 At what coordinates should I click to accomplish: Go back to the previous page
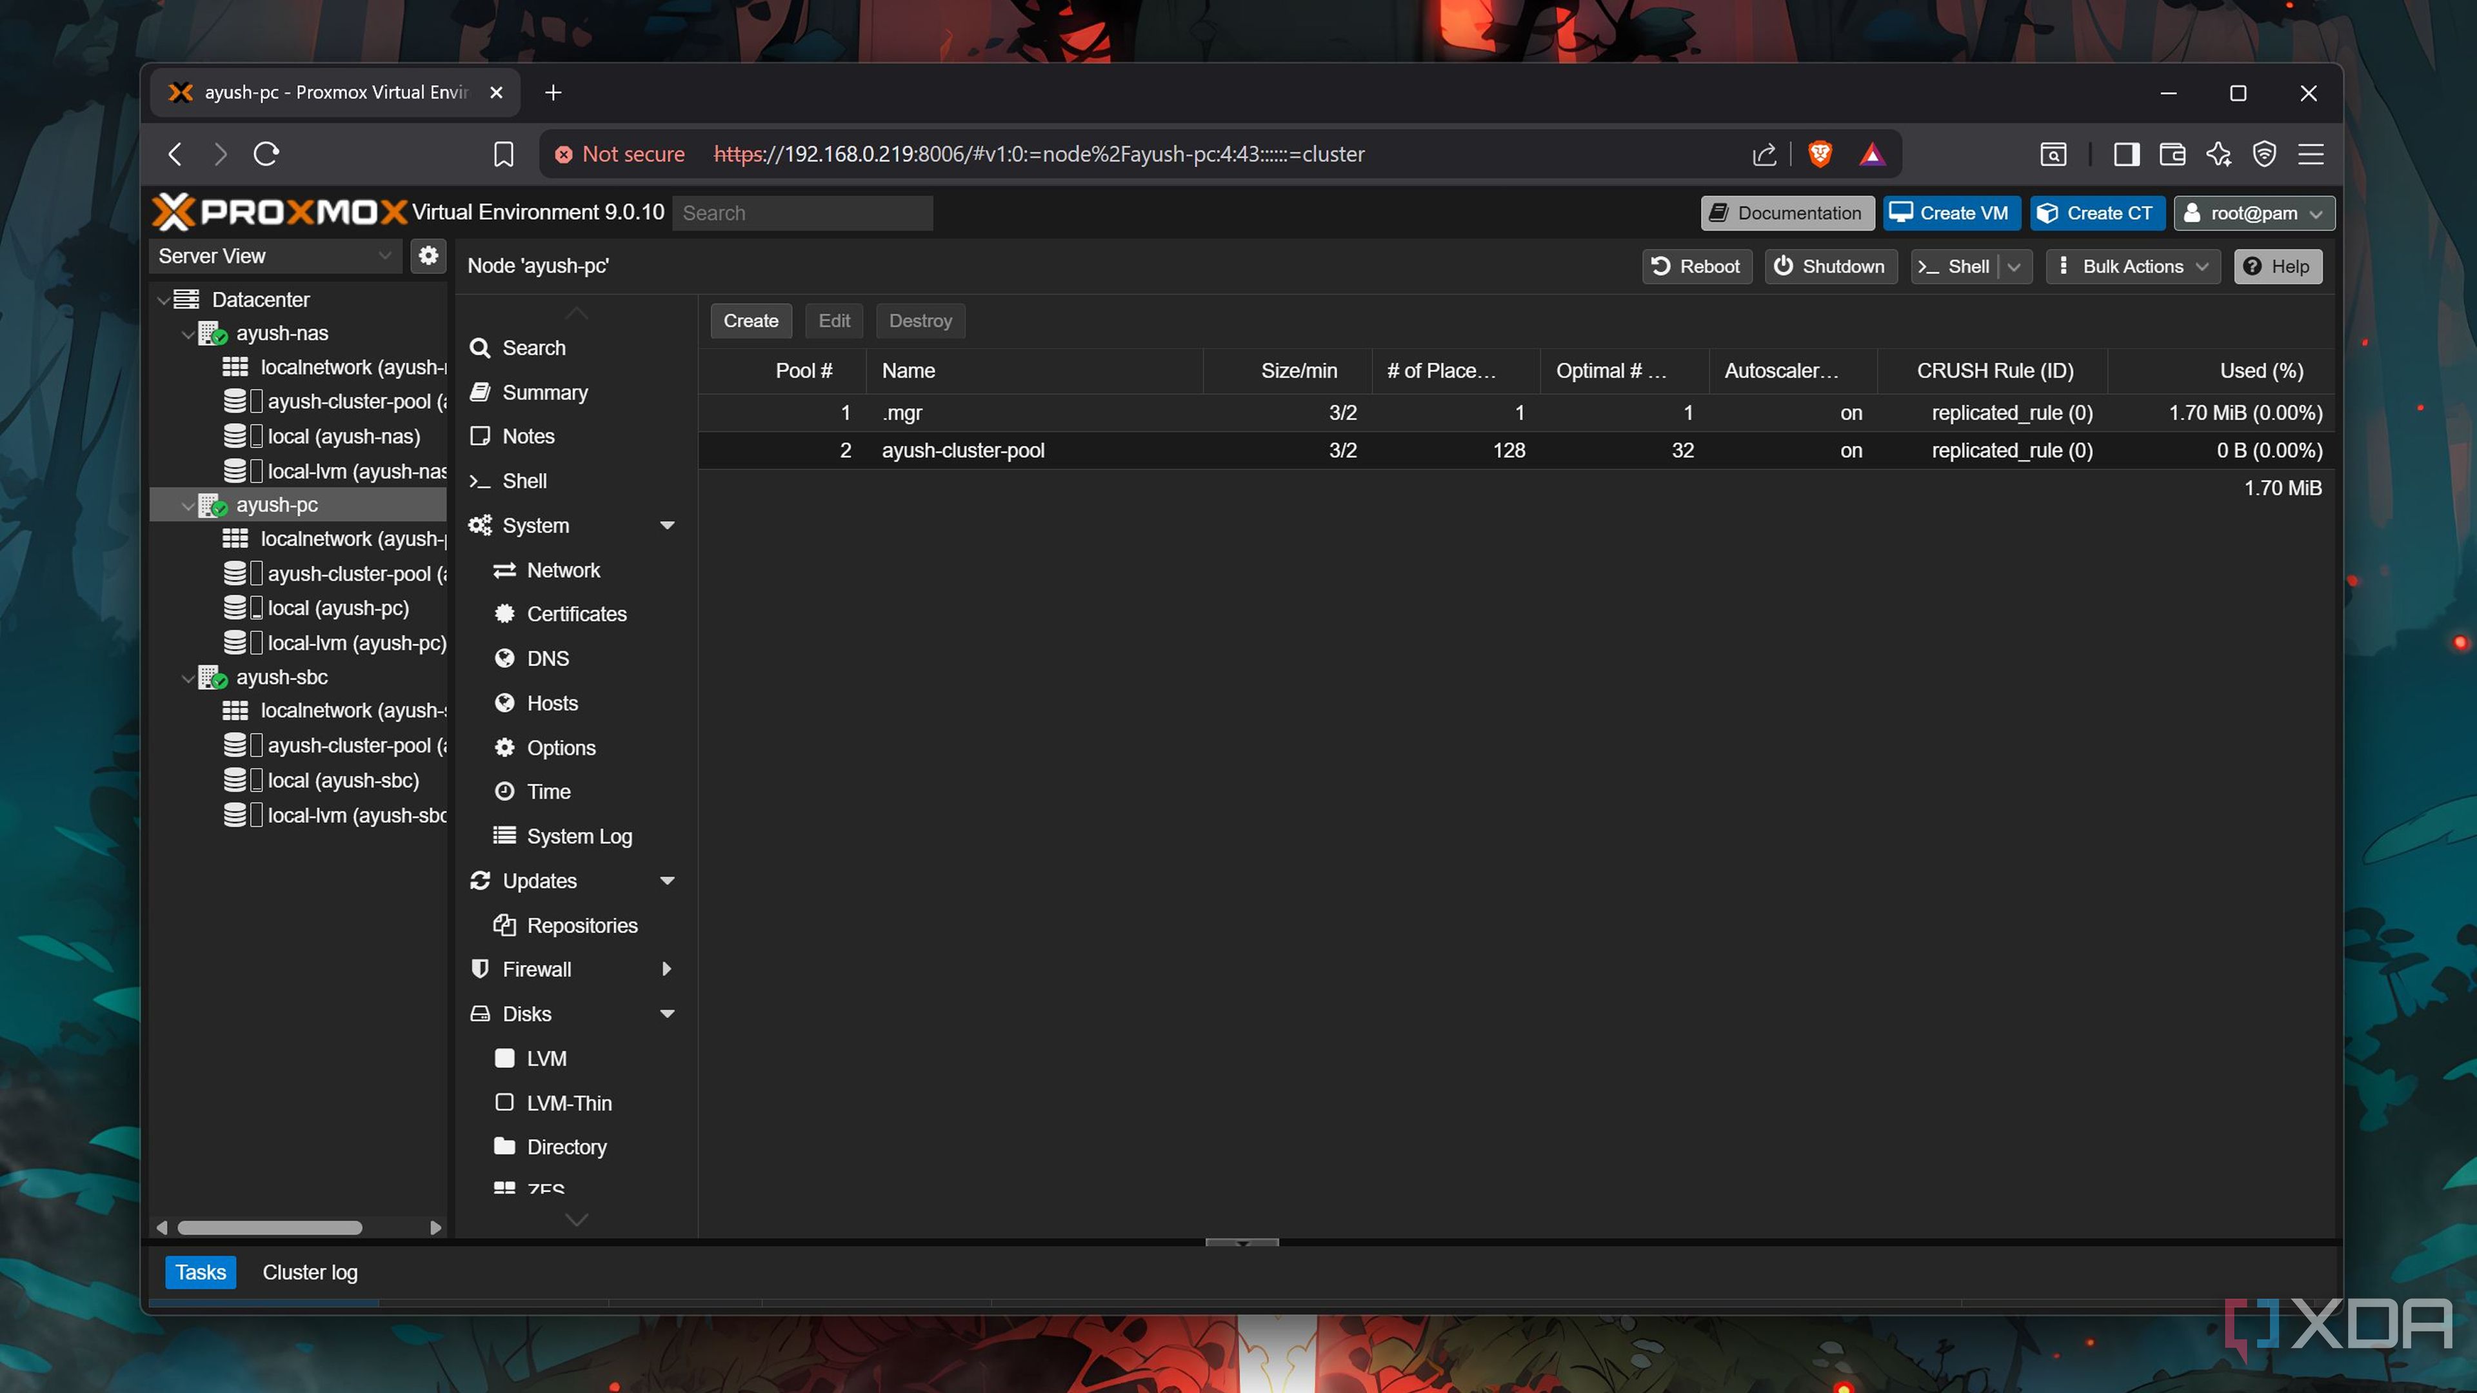pos(175,154)
